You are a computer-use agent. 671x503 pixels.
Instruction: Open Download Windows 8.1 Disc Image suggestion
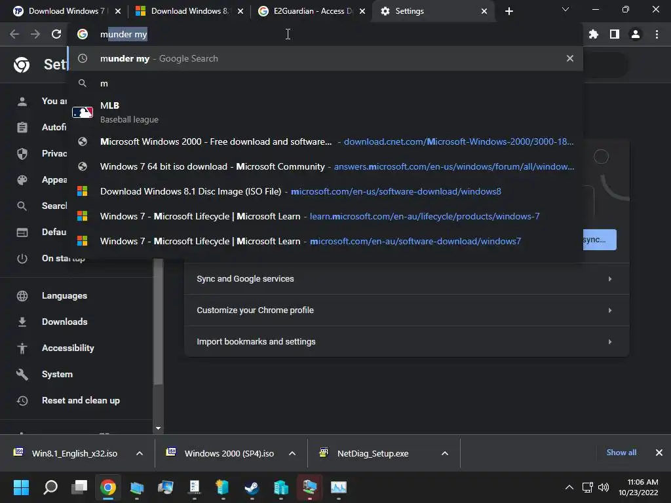325,191
